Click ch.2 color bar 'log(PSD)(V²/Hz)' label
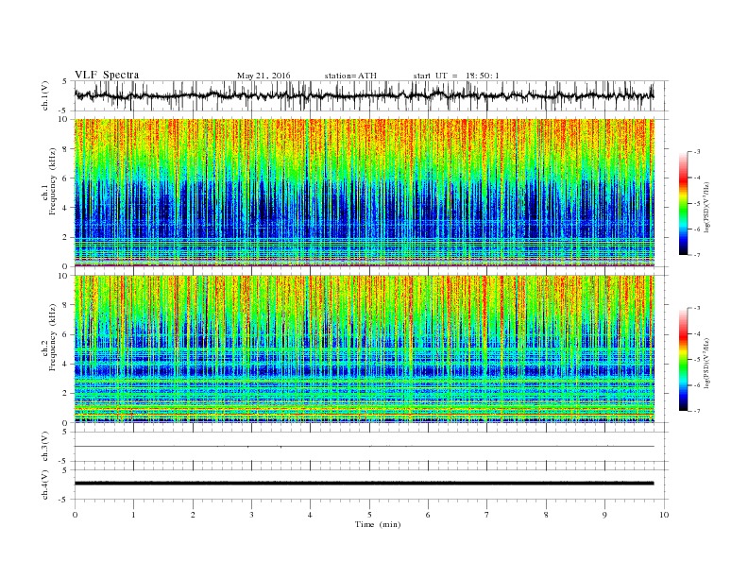This screenshot has width=748, height=578. 707,363
